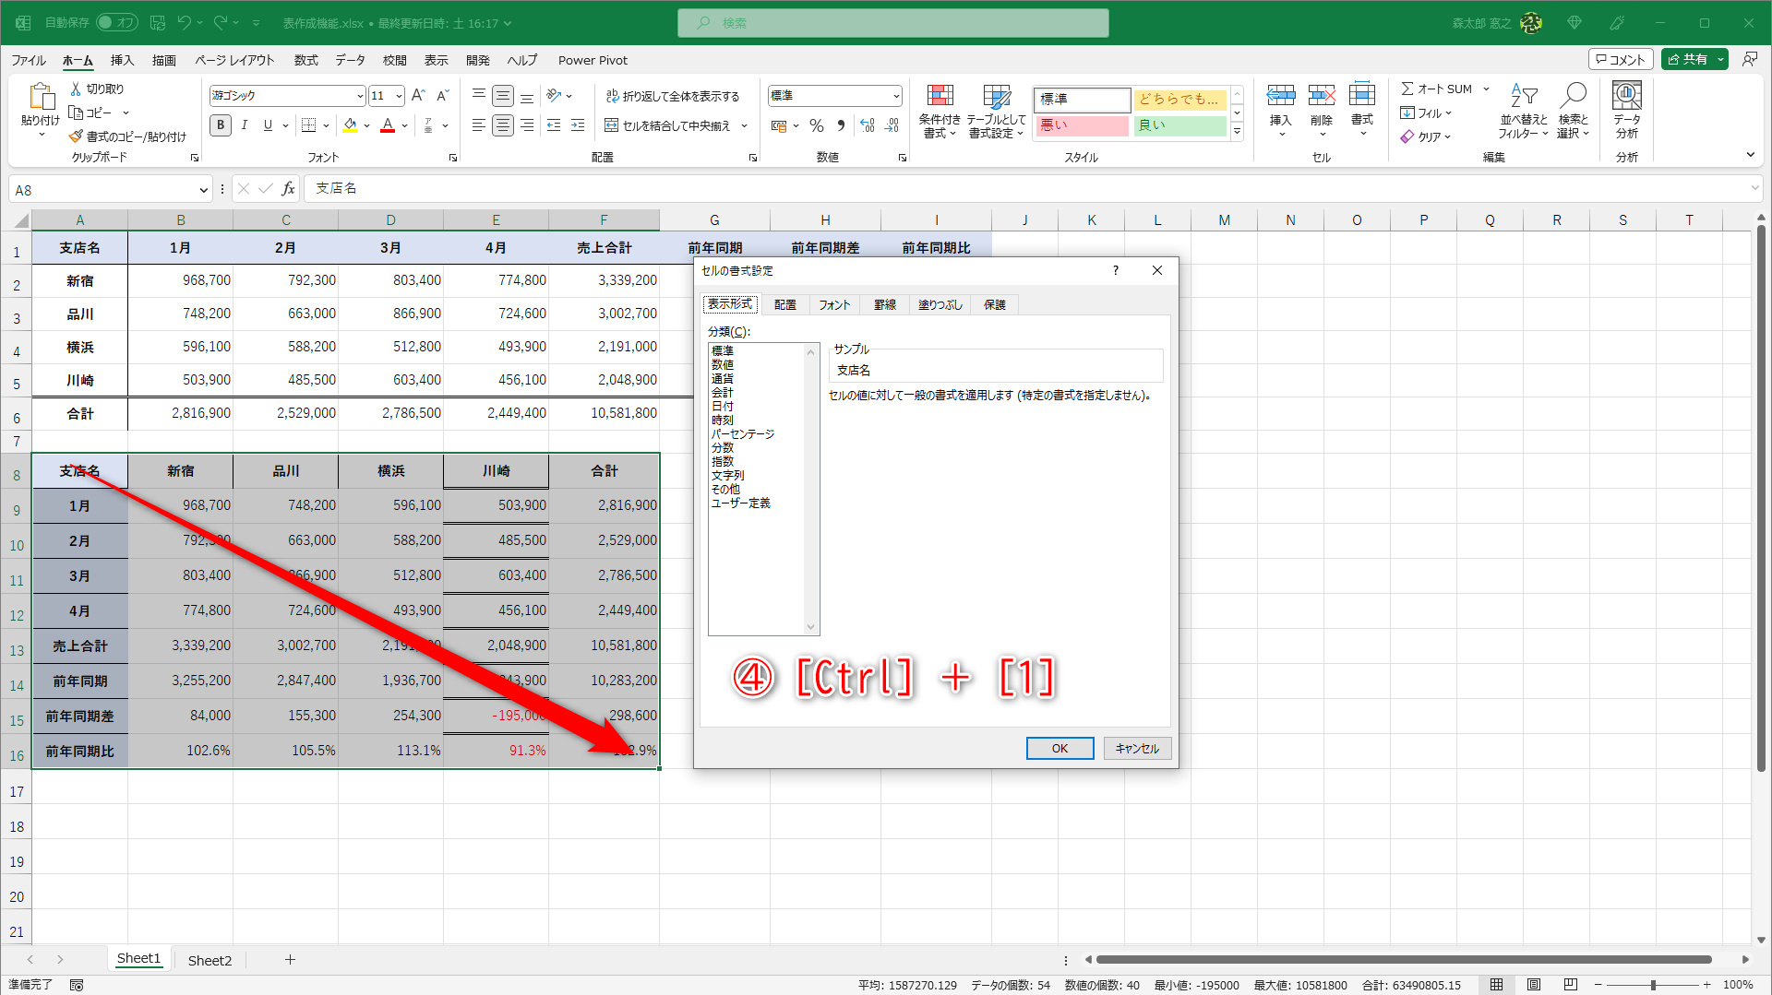Open the Page Layout (ページ レイアウト) tab

(x=234, y=60)
